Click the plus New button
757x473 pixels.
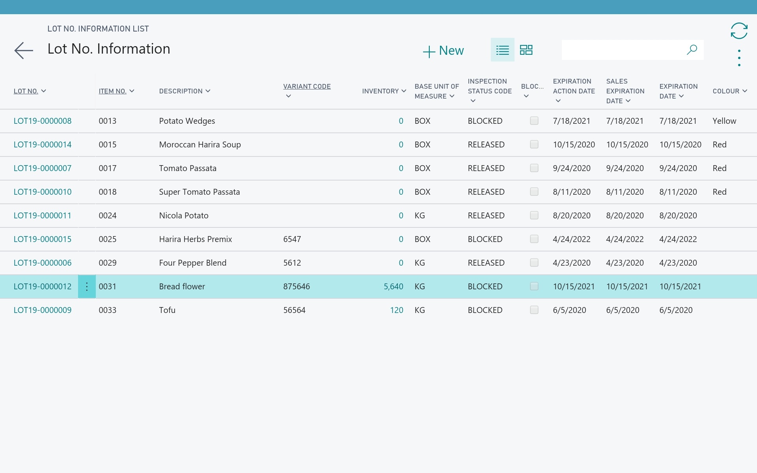[x=443, y=50]
